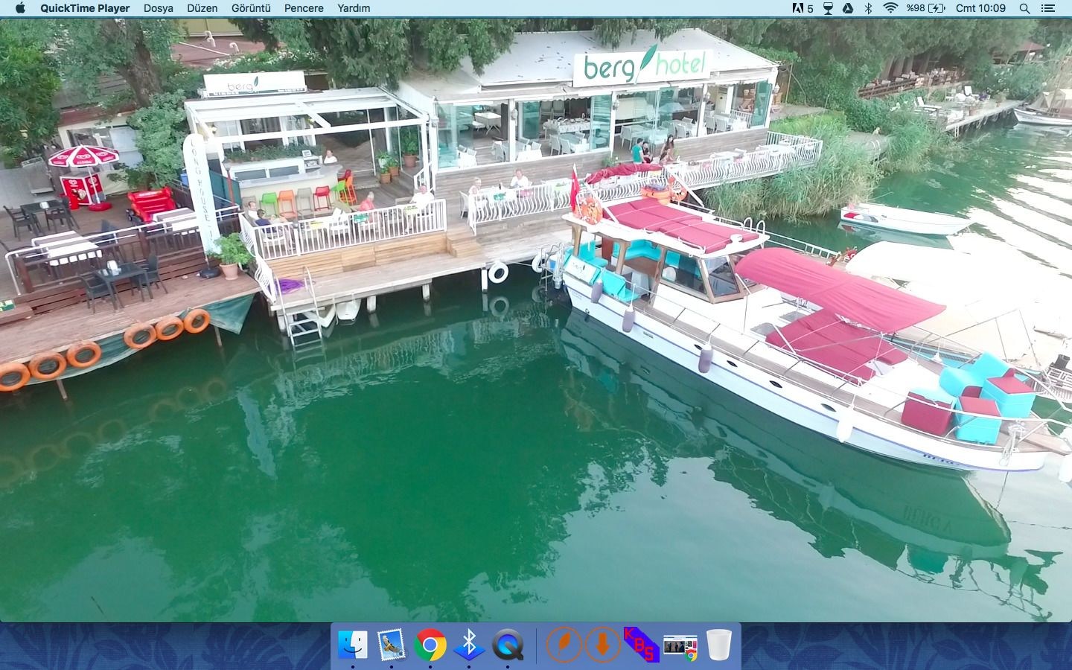Image resolution: width=1072 pixels, height=670 pixels.
Task: Open the Wi-Fi status menu
Action: coord(890,8)
